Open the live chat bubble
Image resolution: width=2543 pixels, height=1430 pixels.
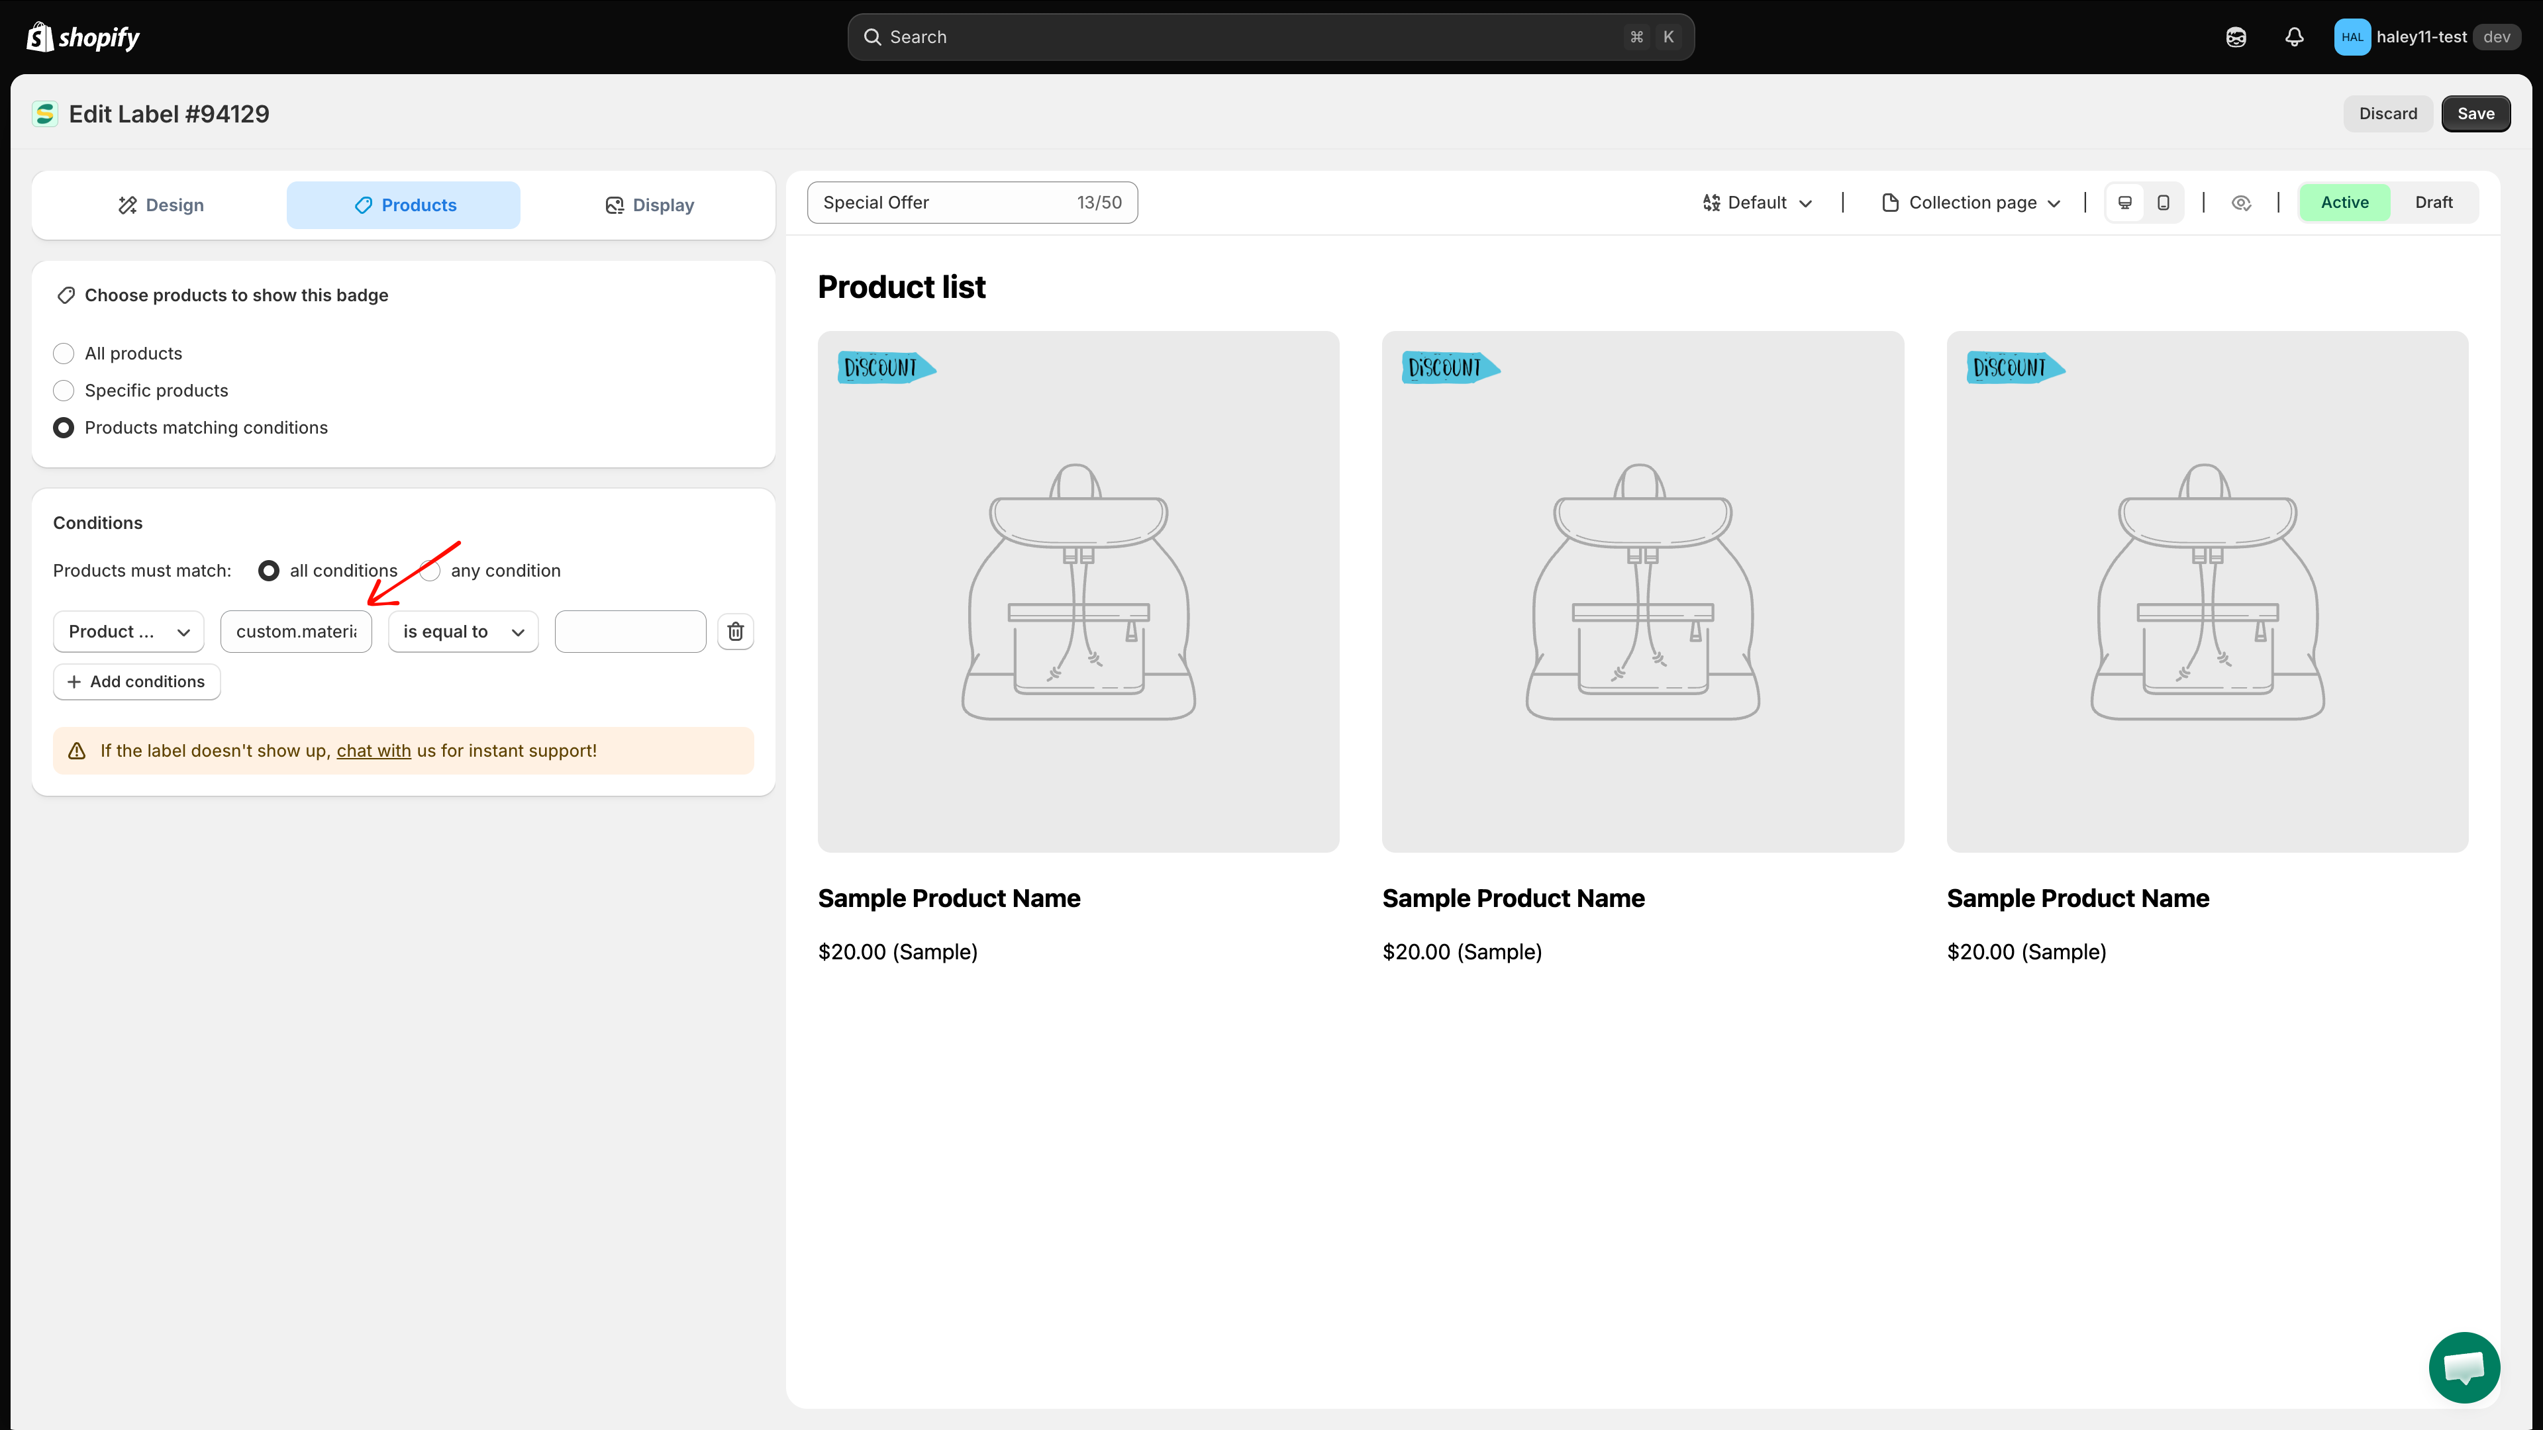pyautogui.click(x=2464, y=1367)
